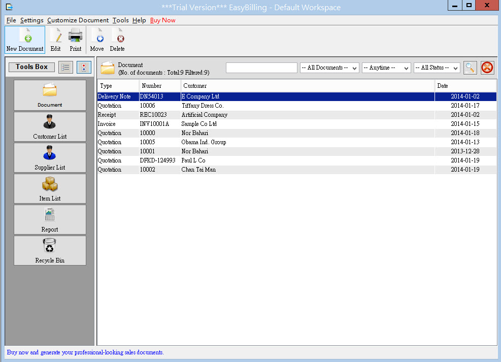Screen dimensions: 501x362
Task: Open the Anytime date filter dropdown
Action: (386, 68)
